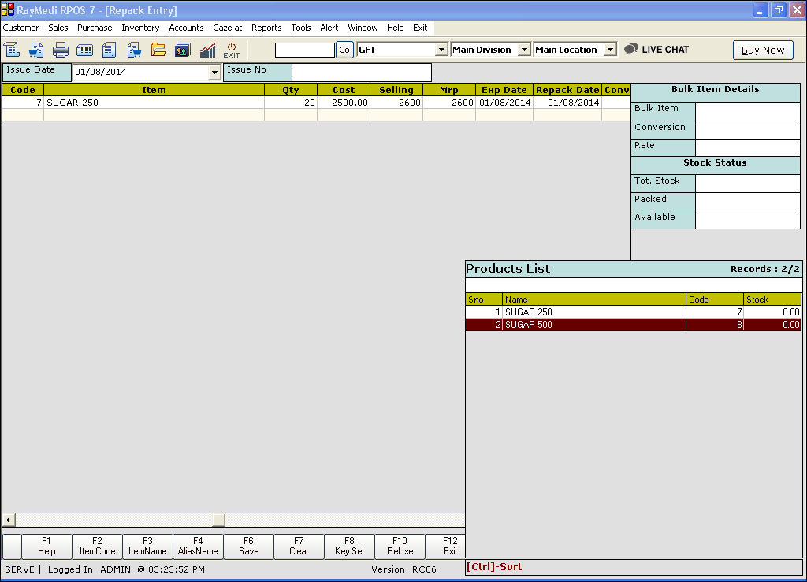This screenshot has width=807, height=582.
Task: Open the sales chart graph icon
Action: (x=207, y=50)
